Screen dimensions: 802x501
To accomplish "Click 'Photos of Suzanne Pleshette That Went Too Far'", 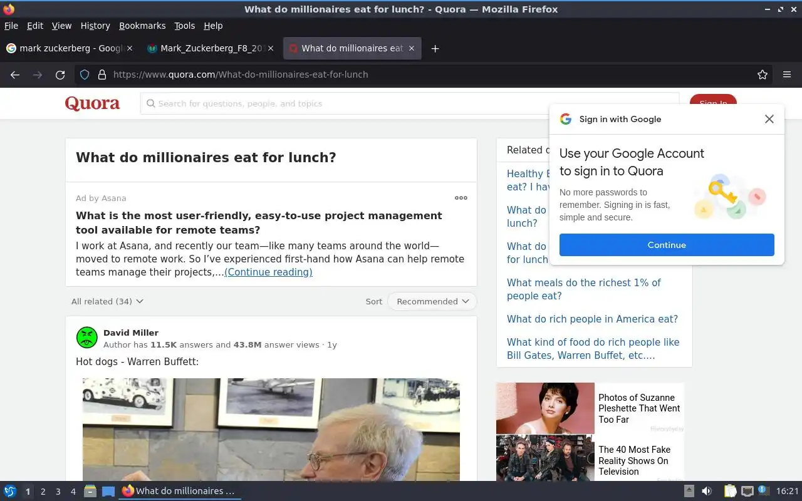I will click(x=639, y=408).
